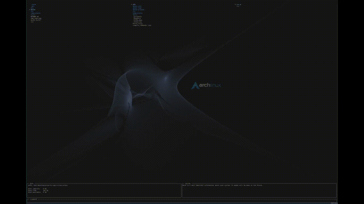
Task: Select the build.ninja file
Action: [x=138, y=23]
